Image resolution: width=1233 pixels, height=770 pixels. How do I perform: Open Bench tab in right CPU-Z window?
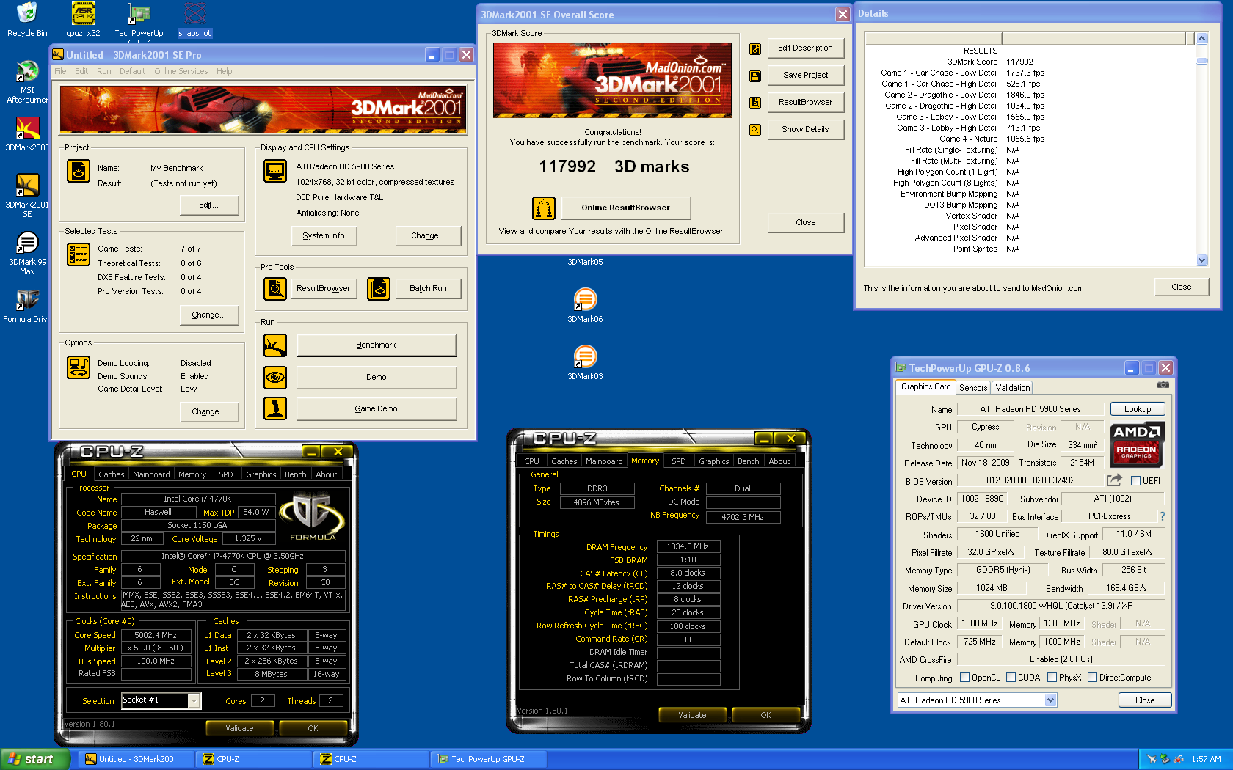pos(749,461)
